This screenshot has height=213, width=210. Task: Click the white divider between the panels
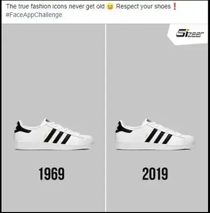(106, 118)
